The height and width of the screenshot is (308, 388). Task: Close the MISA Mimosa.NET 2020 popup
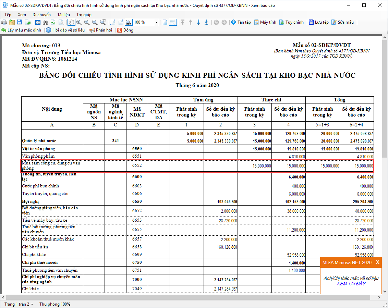(x=377, y=262)
